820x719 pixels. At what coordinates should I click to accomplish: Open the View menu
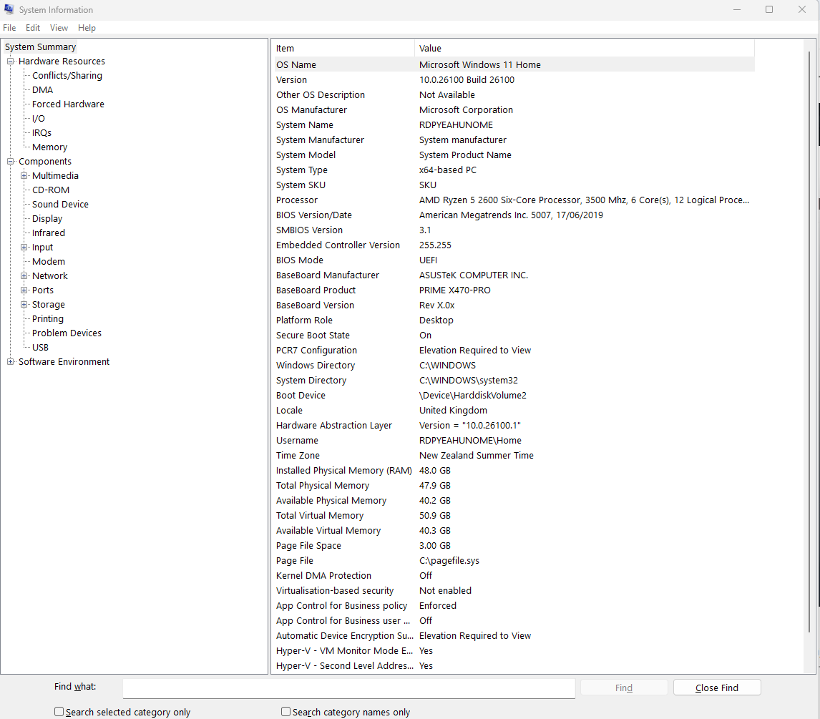pyautogui.click(x=59, y=28)
